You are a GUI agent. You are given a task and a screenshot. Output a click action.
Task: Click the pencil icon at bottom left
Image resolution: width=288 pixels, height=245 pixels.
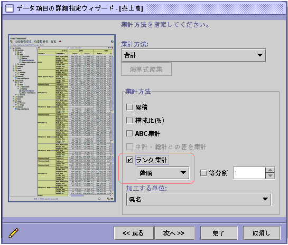coord(13,233)
